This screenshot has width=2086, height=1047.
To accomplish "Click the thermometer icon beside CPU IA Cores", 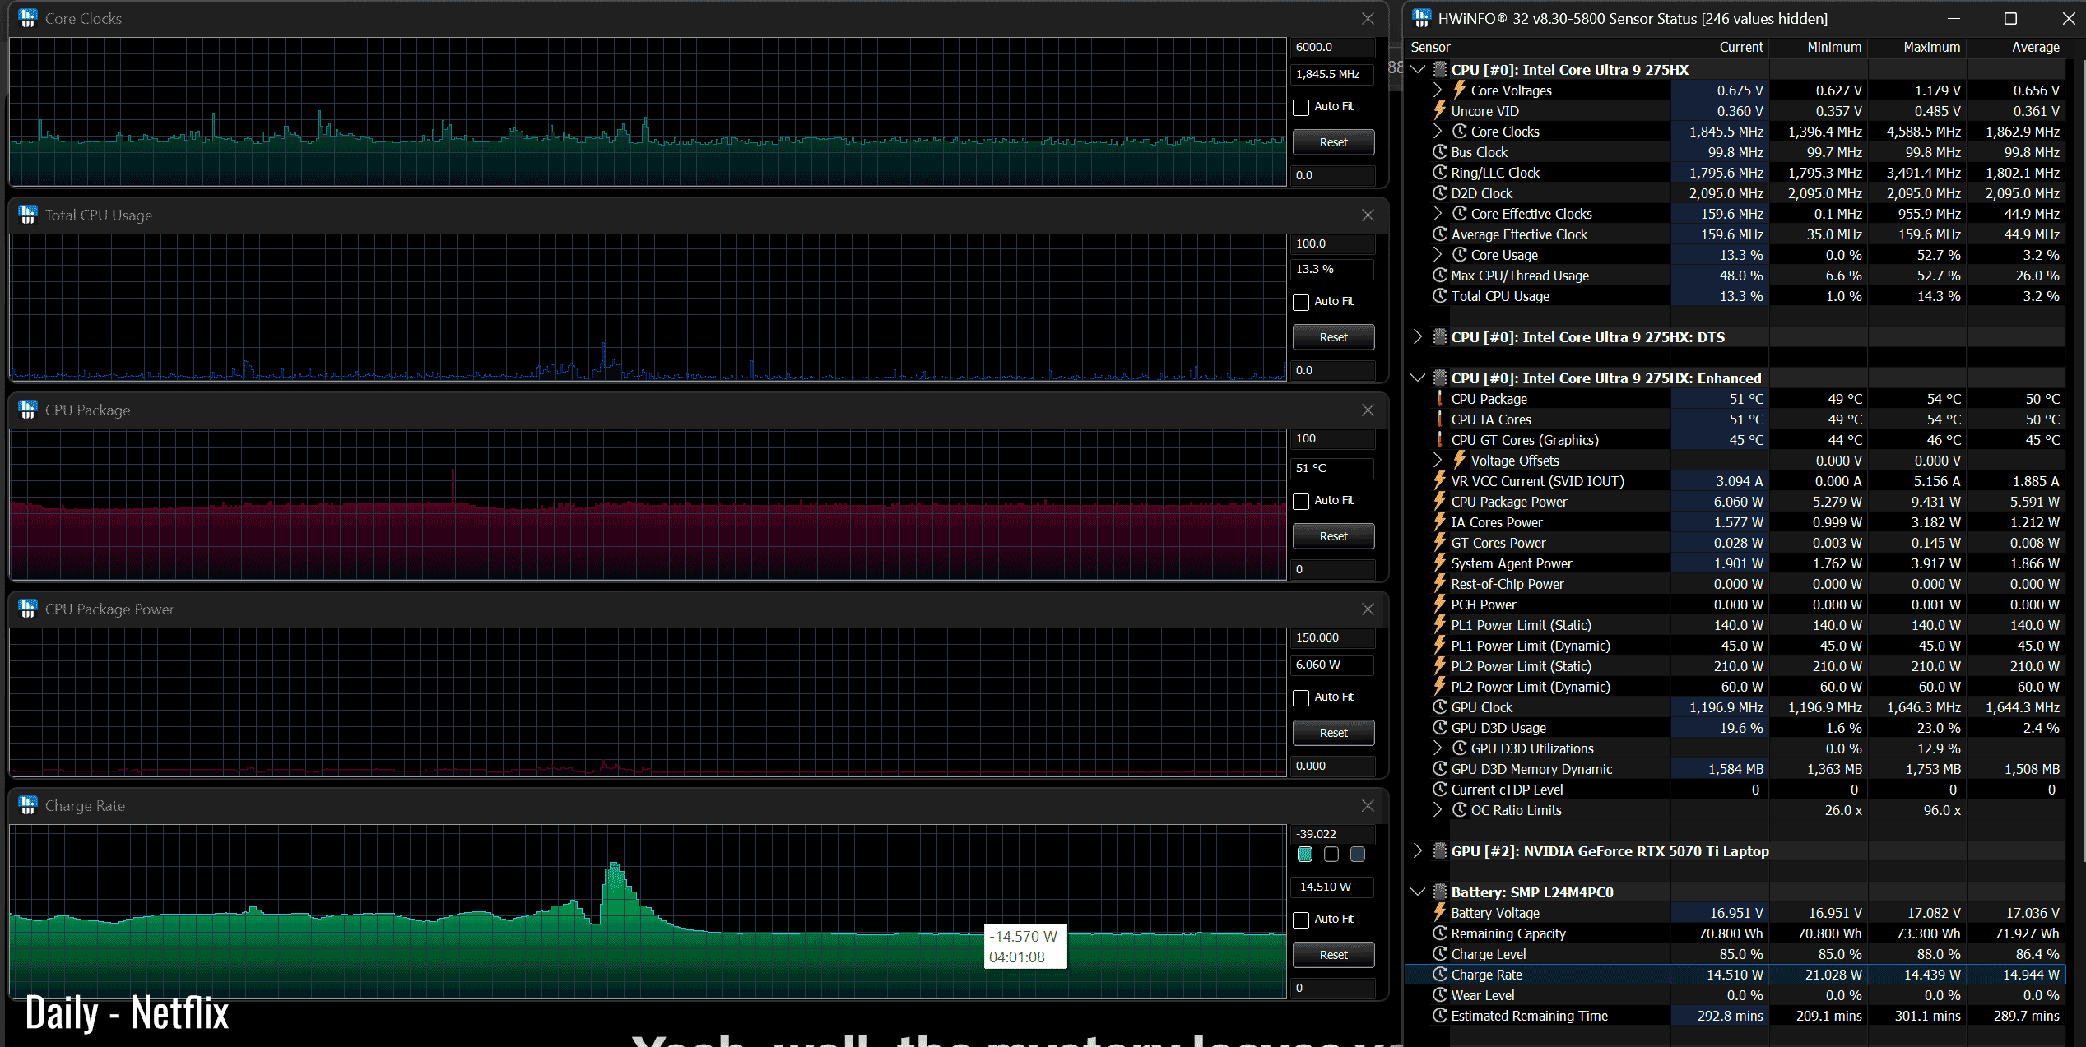I will pos(1439,419).
